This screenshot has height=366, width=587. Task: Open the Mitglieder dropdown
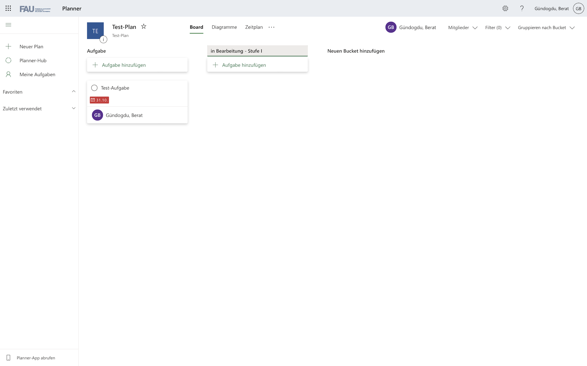click(x=463, y=28)
